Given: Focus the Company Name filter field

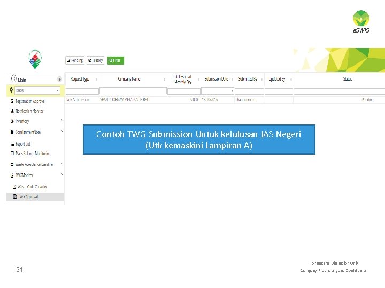Looking at the screenshot, I should coord(133,91).
